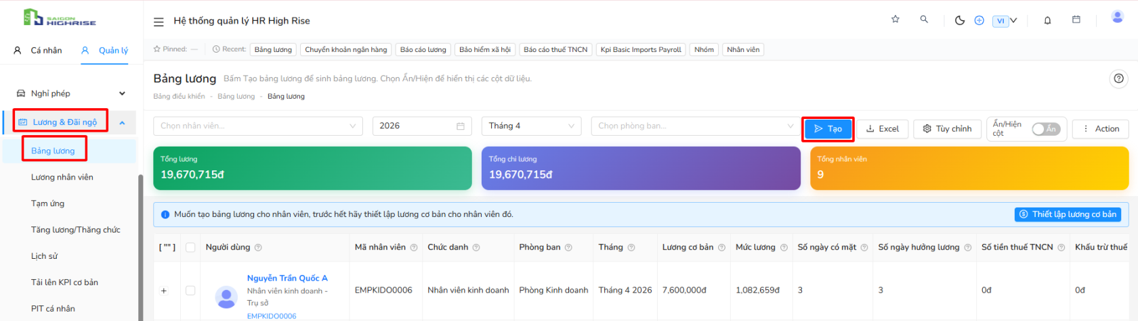Open the Tháng 4 month dropdown

(532, 126)
